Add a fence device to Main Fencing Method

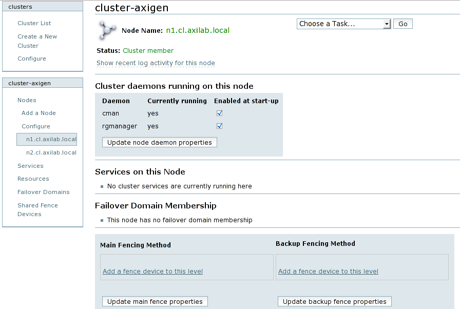152,272
